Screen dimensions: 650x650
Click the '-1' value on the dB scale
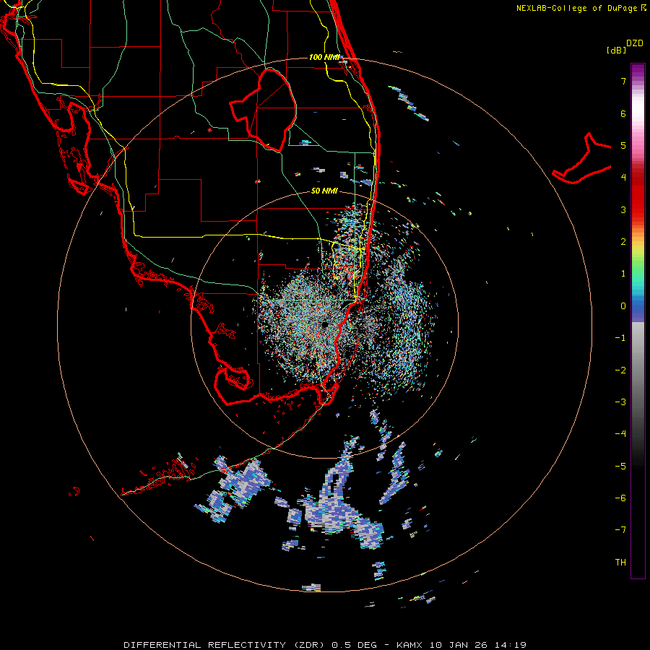(620, 338)
